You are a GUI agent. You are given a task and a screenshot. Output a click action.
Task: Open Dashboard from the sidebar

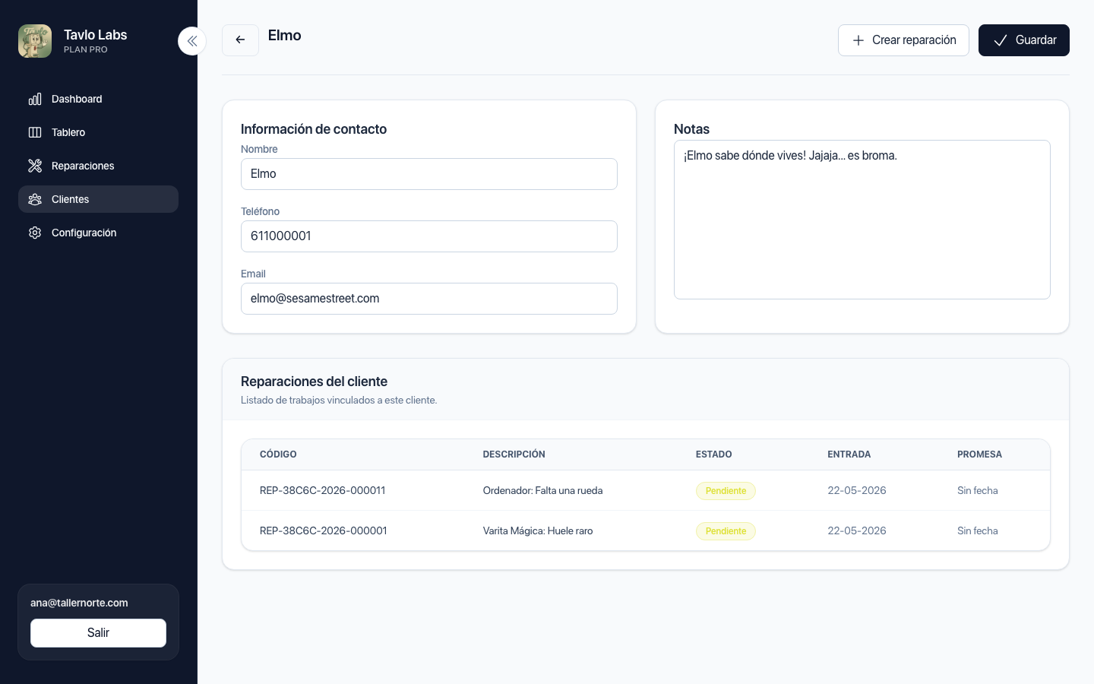(98, 99)
